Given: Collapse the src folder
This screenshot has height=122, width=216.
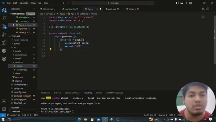Looking at the screenshot, I should (15, 47).
